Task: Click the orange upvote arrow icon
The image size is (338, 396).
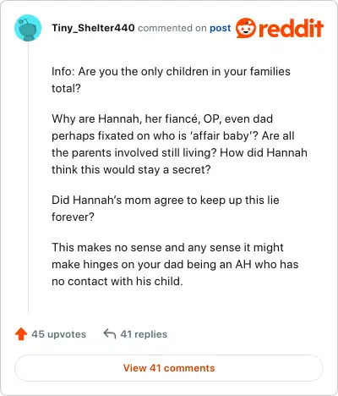Action: 21,334
